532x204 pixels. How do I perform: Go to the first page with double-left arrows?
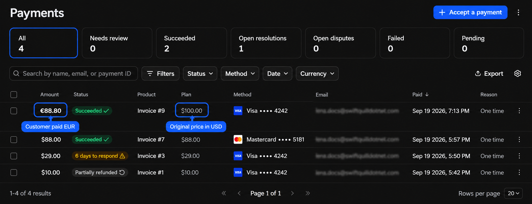click(224, 193)
